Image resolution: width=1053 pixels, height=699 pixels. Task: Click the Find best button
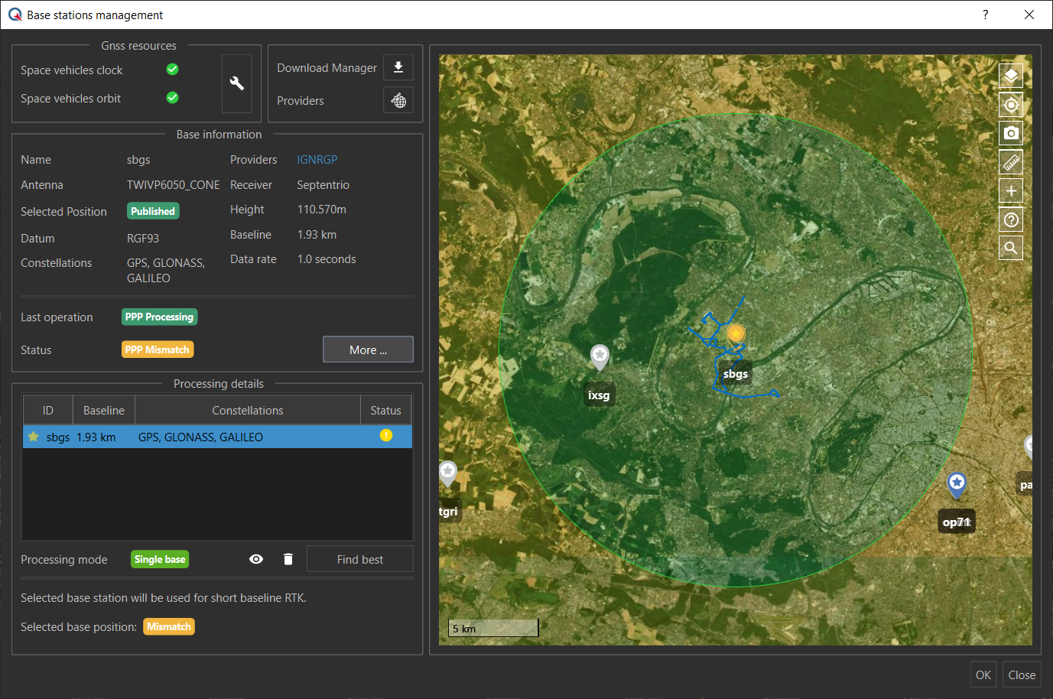tap(360, 559)
